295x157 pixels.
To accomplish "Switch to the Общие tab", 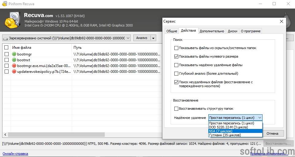I will (172, 31).
